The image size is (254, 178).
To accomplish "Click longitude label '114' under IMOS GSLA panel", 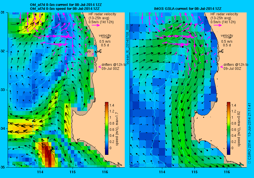I will click(162, 172).
